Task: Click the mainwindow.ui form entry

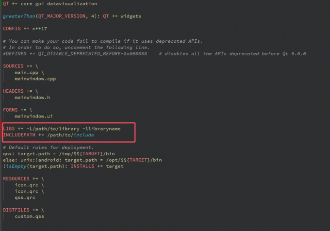Action: click(31, 116)
